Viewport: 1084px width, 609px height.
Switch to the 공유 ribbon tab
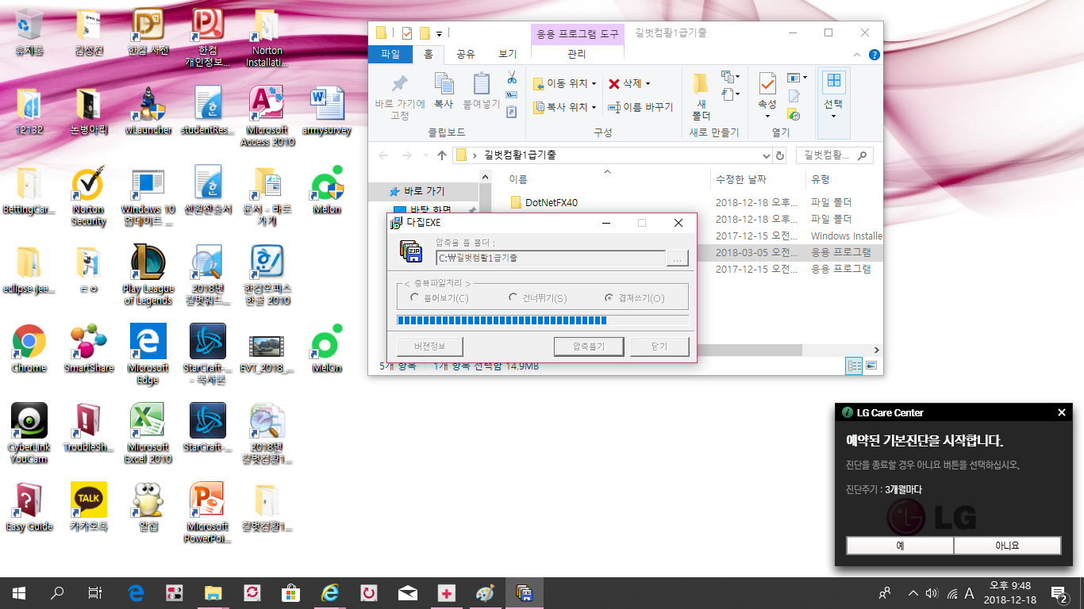click(466, 54)
